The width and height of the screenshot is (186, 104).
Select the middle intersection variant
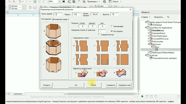coord(95,73)
